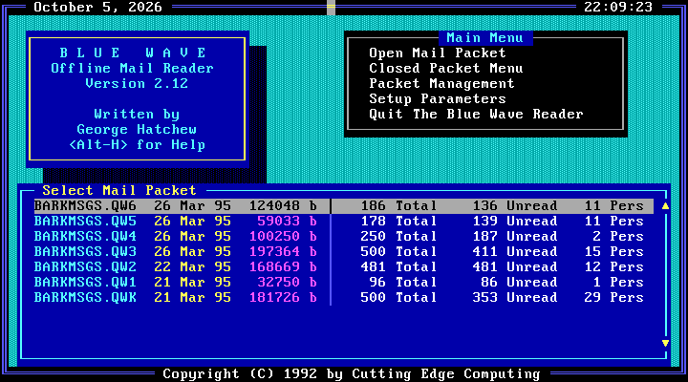Open the Closed Packet Menu entry
The image size is (688, 382).
446,69
